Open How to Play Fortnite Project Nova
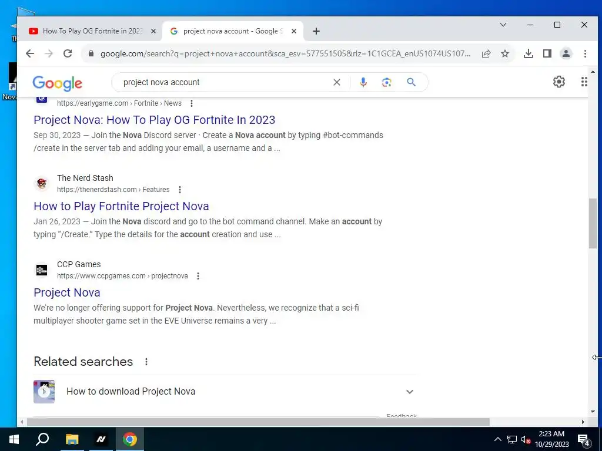 tap(121, 206)
